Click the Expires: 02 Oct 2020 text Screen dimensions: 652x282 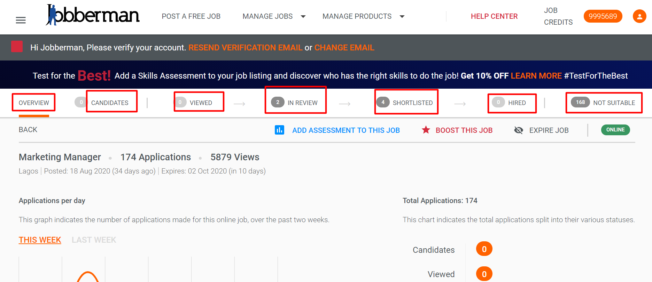[214, 171]
